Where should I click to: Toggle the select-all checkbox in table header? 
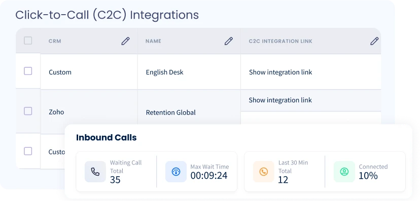[x=28, y=41]
